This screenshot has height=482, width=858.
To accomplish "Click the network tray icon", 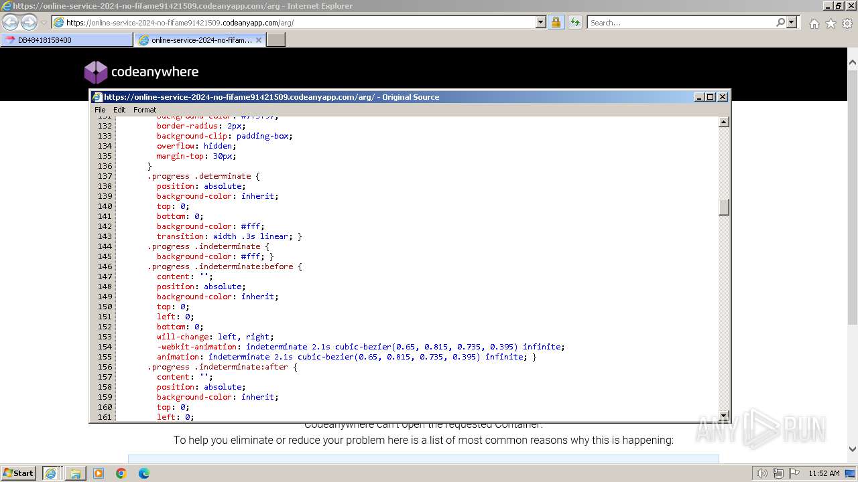I will click(x=778, y=473).
